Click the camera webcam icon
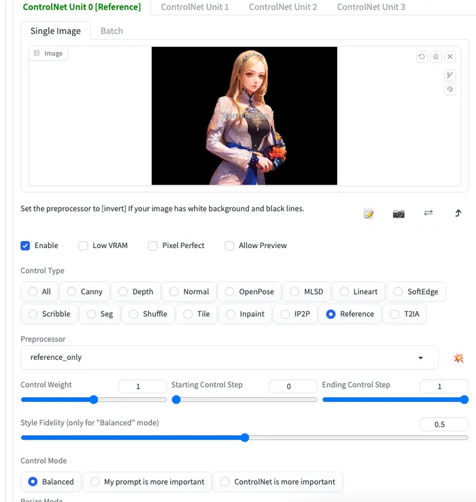476x502 pixels. (398, 213)
